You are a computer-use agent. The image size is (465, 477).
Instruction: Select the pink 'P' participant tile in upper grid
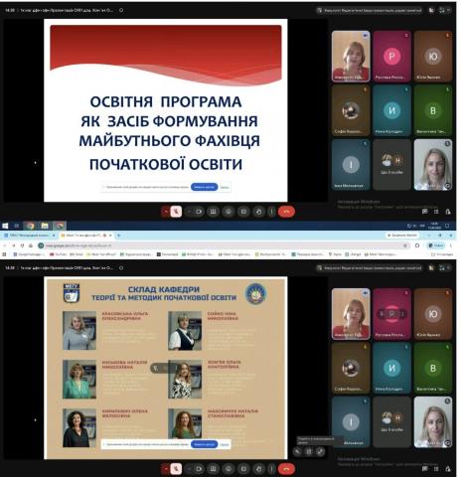391,56
